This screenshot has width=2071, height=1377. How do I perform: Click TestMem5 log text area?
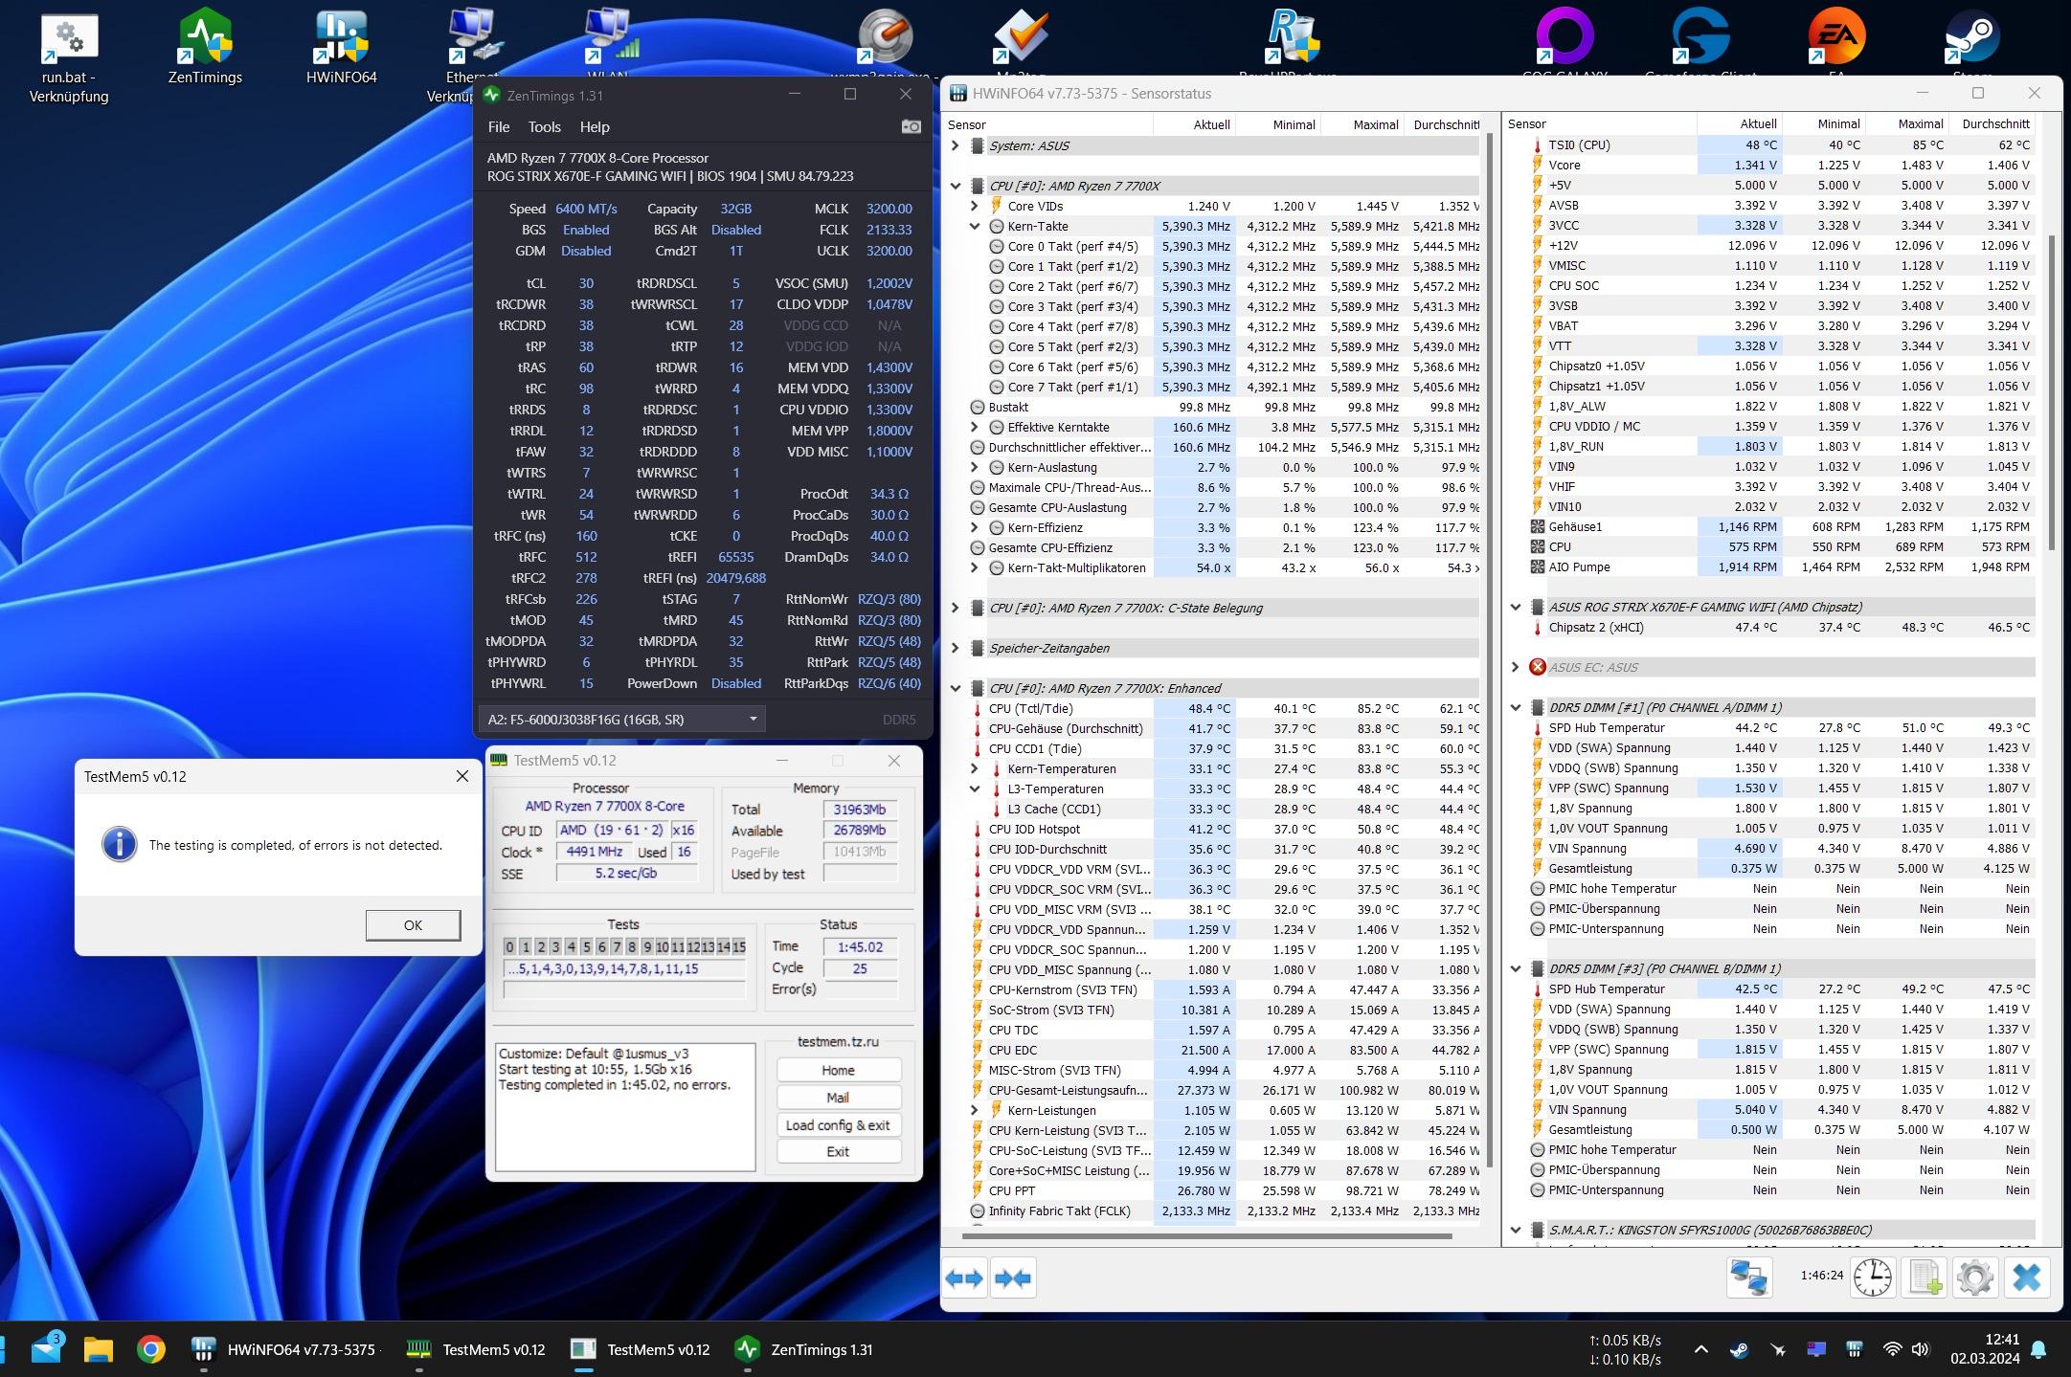click(625, 1106)
